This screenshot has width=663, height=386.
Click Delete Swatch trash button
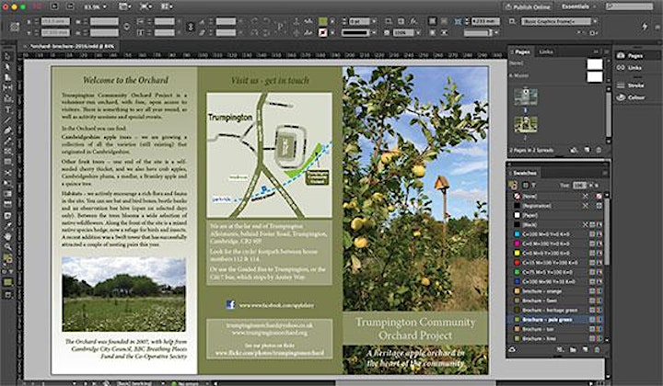[597, 349]
